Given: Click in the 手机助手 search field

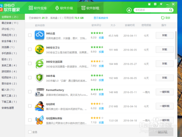Looking at the screenshot, I should [x=152, y=10].
